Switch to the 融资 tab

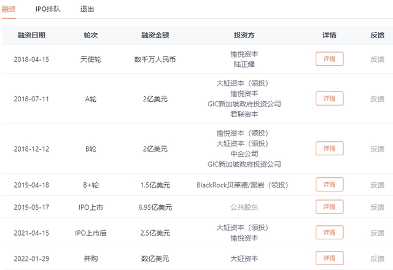(x=9, y=10)
